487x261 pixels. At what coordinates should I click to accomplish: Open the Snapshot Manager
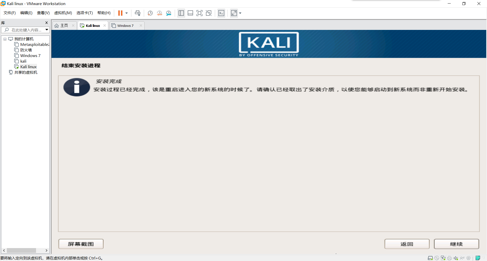pyautogui.click(x=169, y=13)
